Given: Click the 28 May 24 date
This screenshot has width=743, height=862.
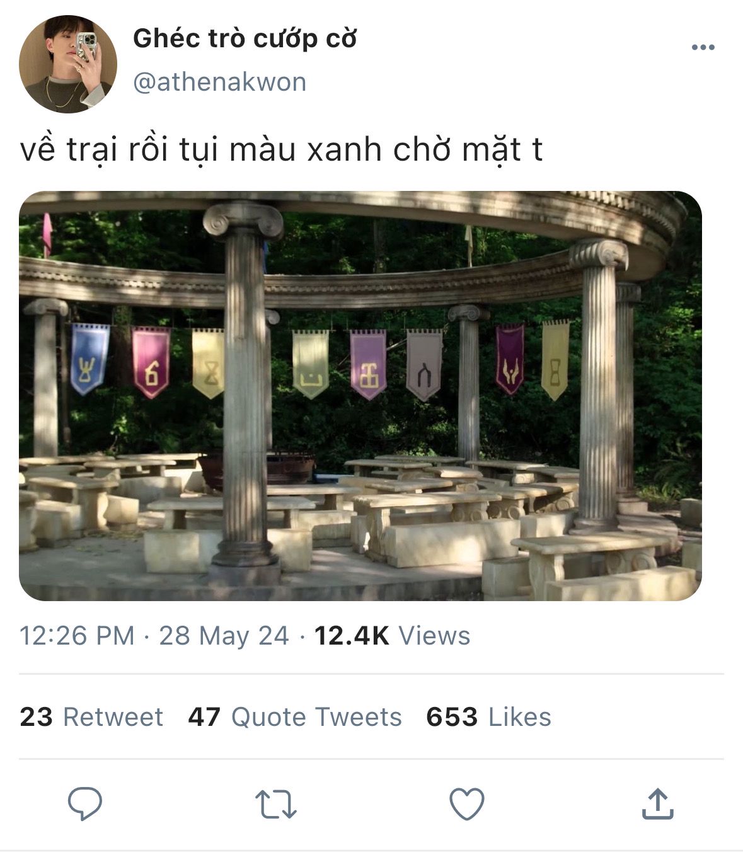Looking at the screenshot, I should pos(224,636).
